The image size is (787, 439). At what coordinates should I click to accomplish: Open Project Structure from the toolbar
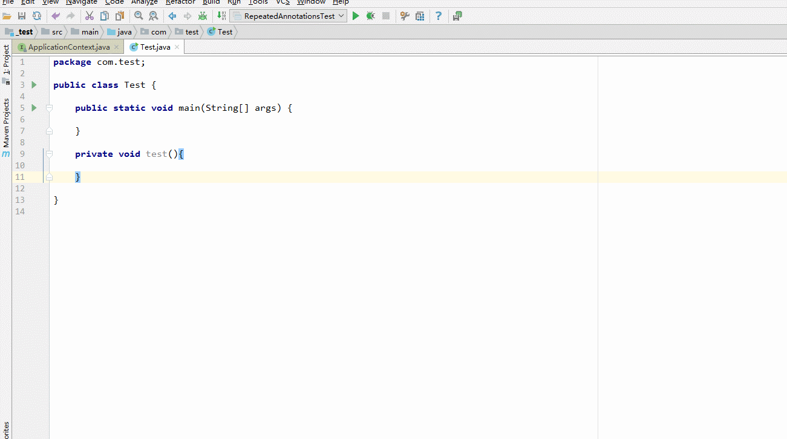(x=420, y=16)
